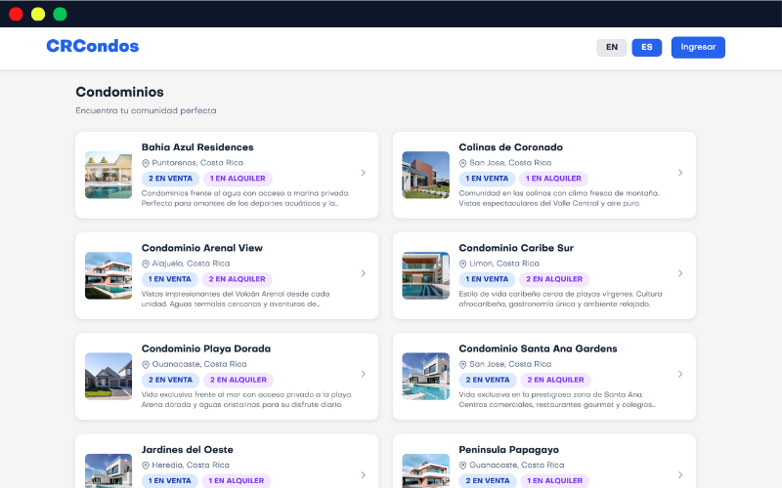The width and height of the screenshot is (782, 488).
Task: Open Bahia Azul Residences chevron arrow
Action: 363,173
